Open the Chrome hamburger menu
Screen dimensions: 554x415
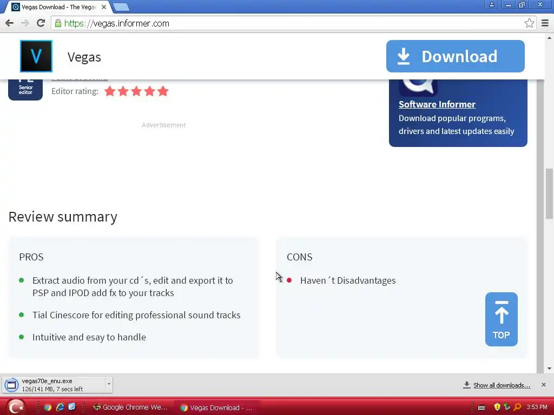(x=545, y=23)
